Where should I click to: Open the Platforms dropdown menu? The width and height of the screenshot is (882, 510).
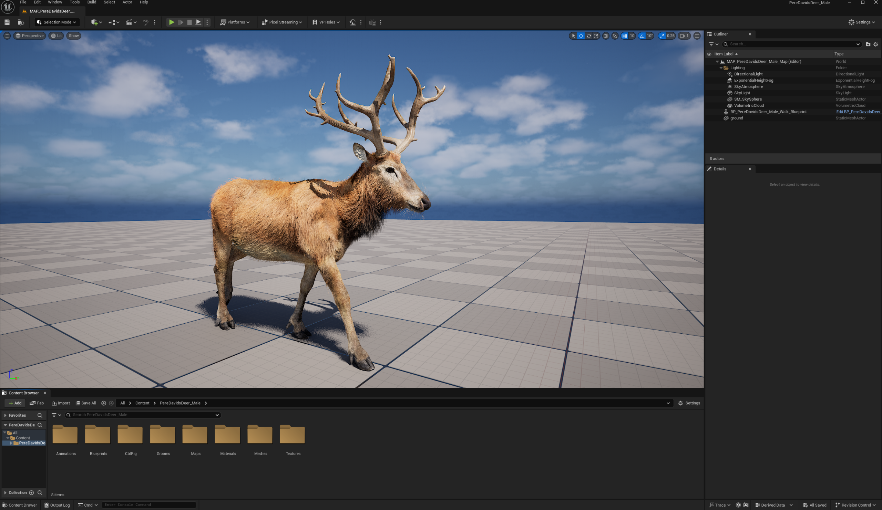coord(235,22)
